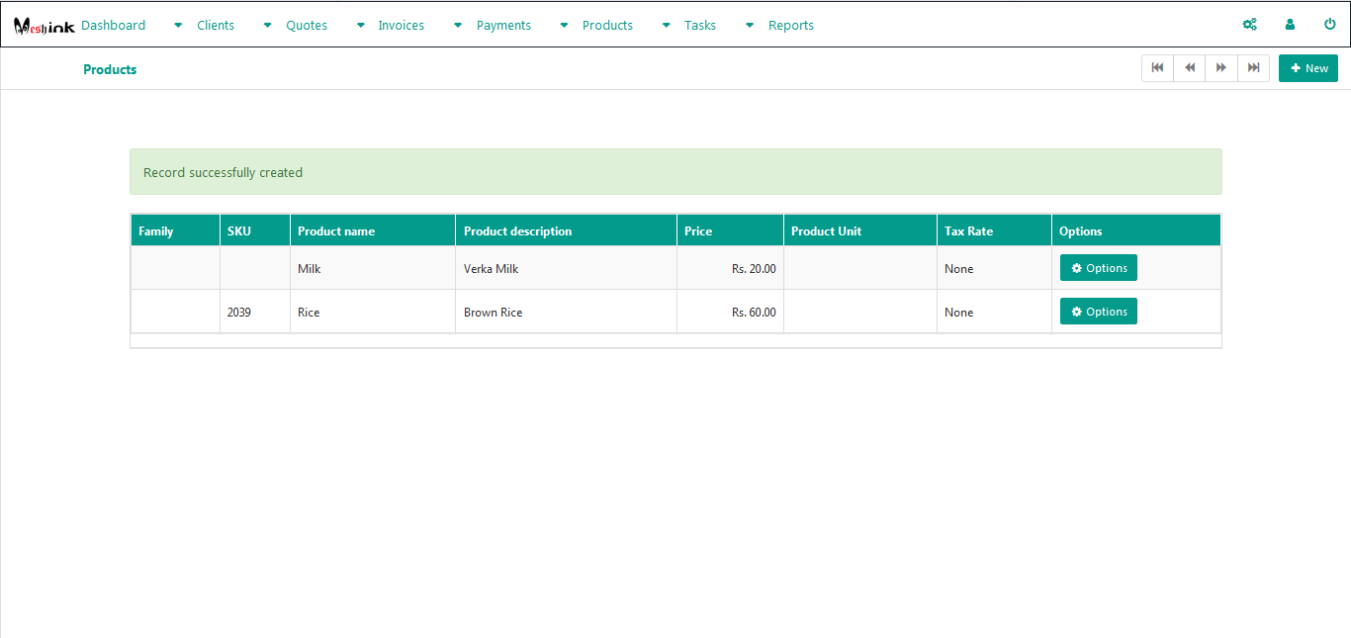Open the Reports menu
Screen dimensions: 1351x638
(x=790, y=26)
